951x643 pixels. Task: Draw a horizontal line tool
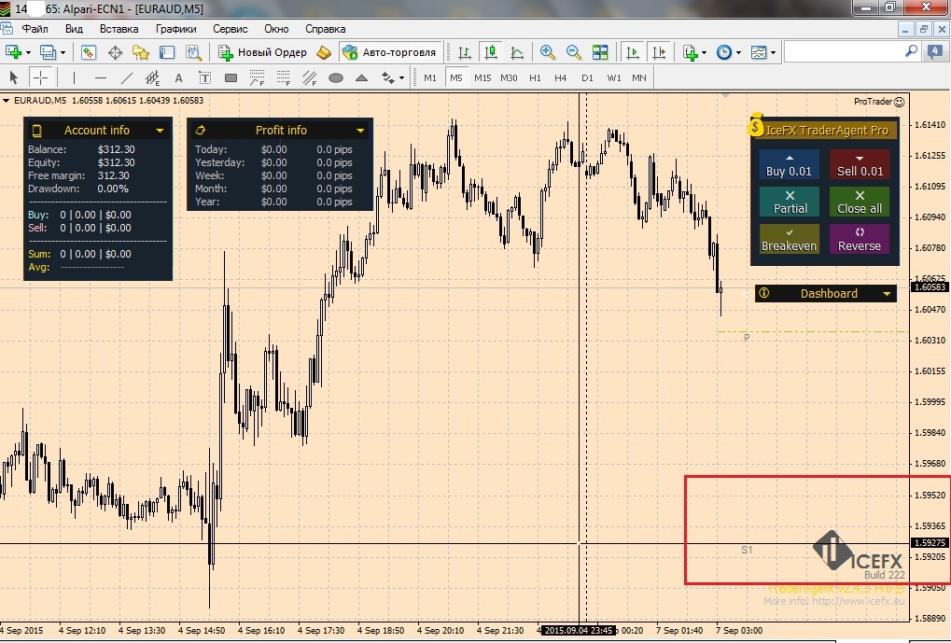[101, 77]
